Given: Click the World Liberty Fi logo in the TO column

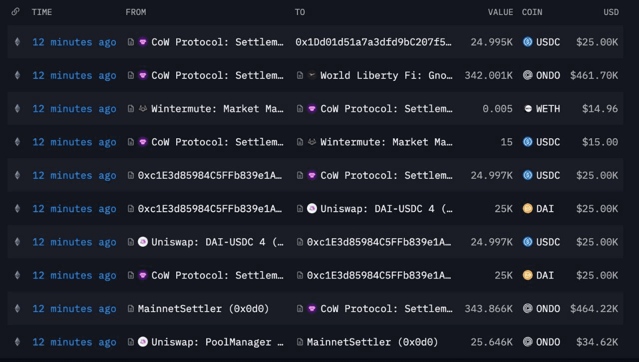Looking at the screenshot, I should [x=312, y=75].
